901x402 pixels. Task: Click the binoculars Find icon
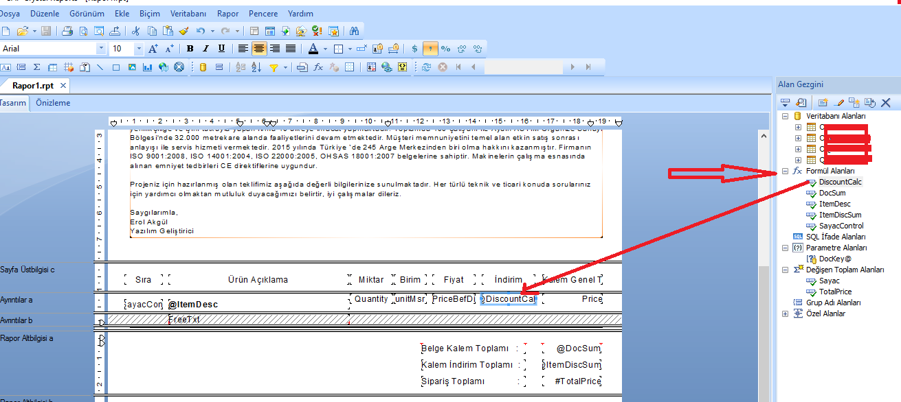(x=354, y=31)
